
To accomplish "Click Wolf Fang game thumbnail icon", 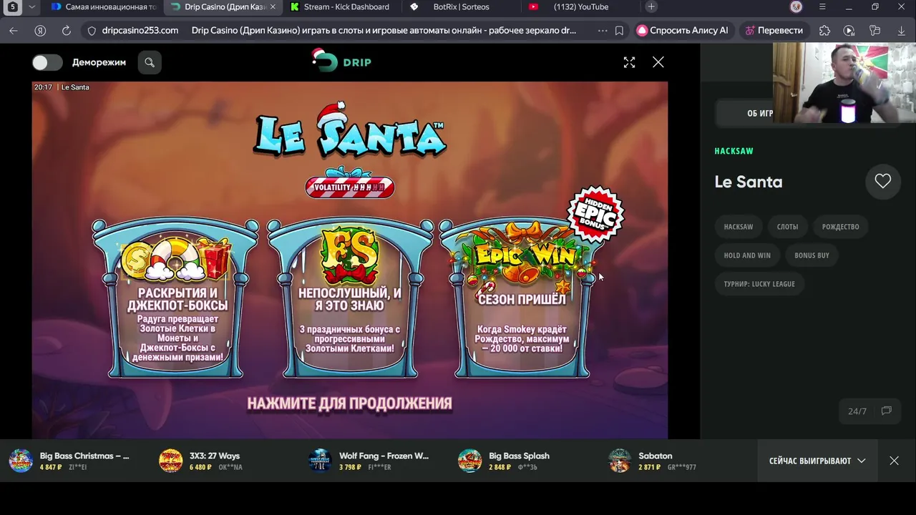I will click(x=320, y=461).
